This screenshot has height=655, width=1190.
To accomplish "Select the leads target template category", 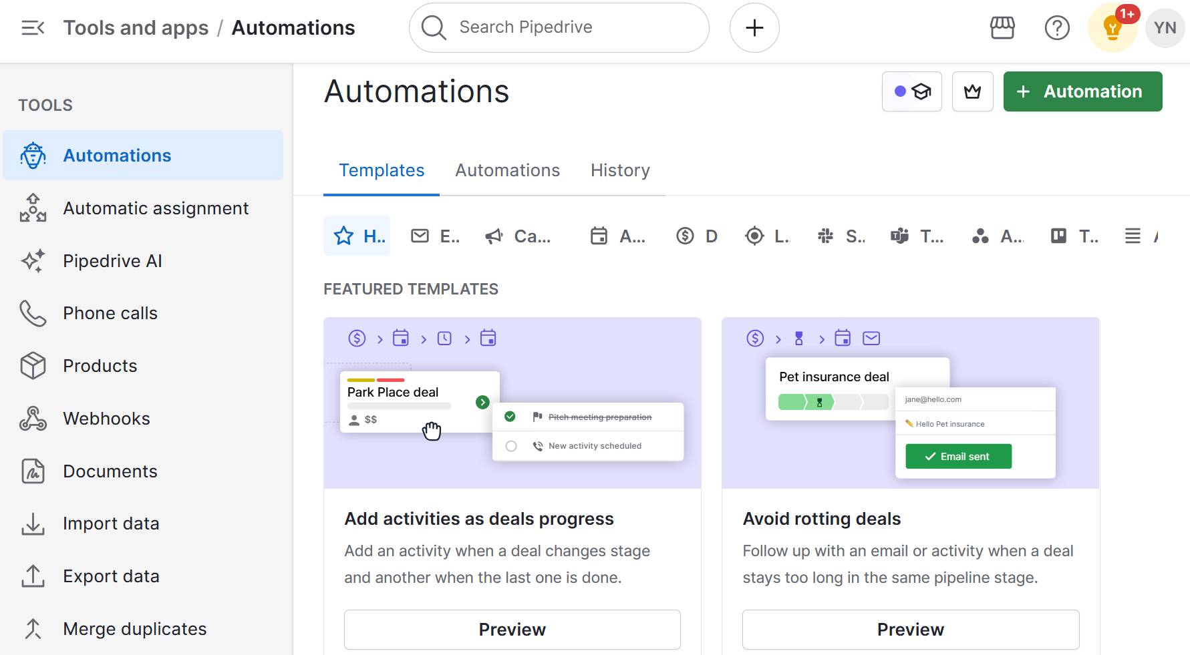I will tap(768, 236).
